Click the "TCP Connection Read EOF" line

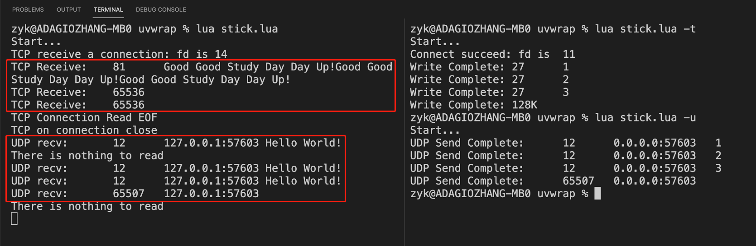[84, 118]
